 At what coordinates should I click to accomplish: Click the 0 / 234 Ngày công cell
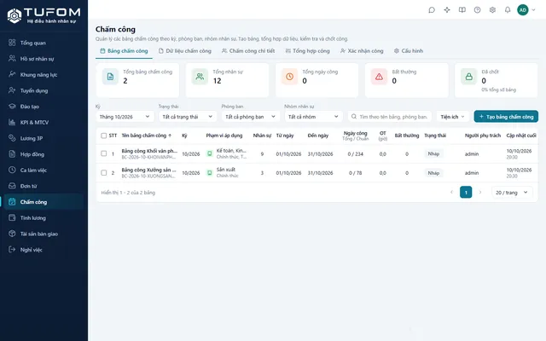pos(355,153)
